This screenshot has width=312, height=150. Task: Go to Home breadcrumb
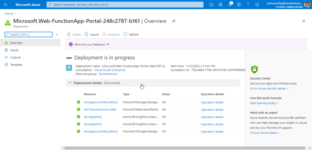pyautogui.click(x=9, y=13)
